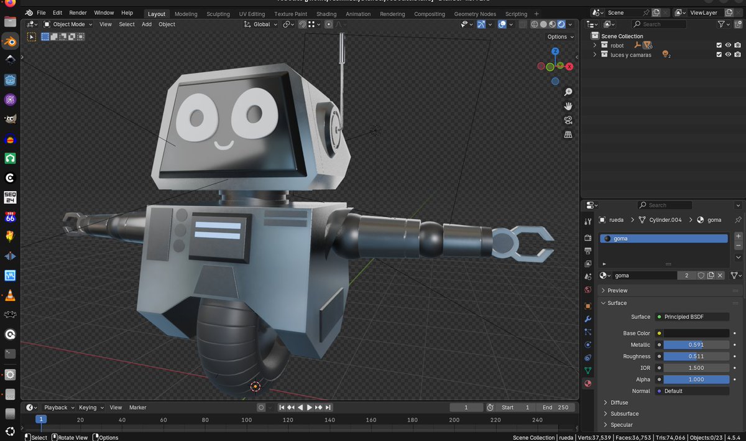Screen dimensions: 746x441
Task: Select solid viewport shading
Action: tap(543, 24)
